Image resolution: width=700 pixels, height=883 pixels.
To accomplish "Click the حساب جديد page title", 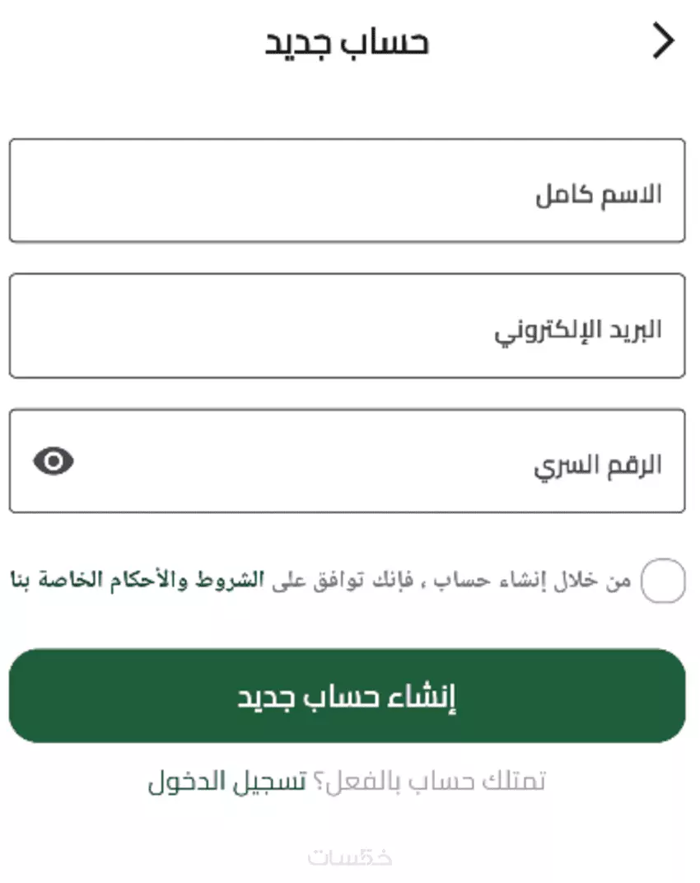I will 347,42.
